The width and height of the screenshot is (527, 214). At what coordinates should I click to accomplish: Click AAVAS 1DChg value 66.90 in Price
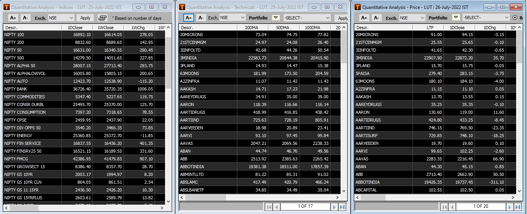498,159
